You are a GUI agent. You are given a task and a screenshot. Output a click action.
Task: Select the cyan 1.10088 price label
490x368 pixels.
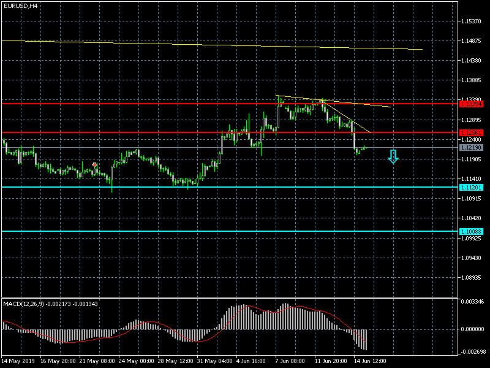(471, 232)
